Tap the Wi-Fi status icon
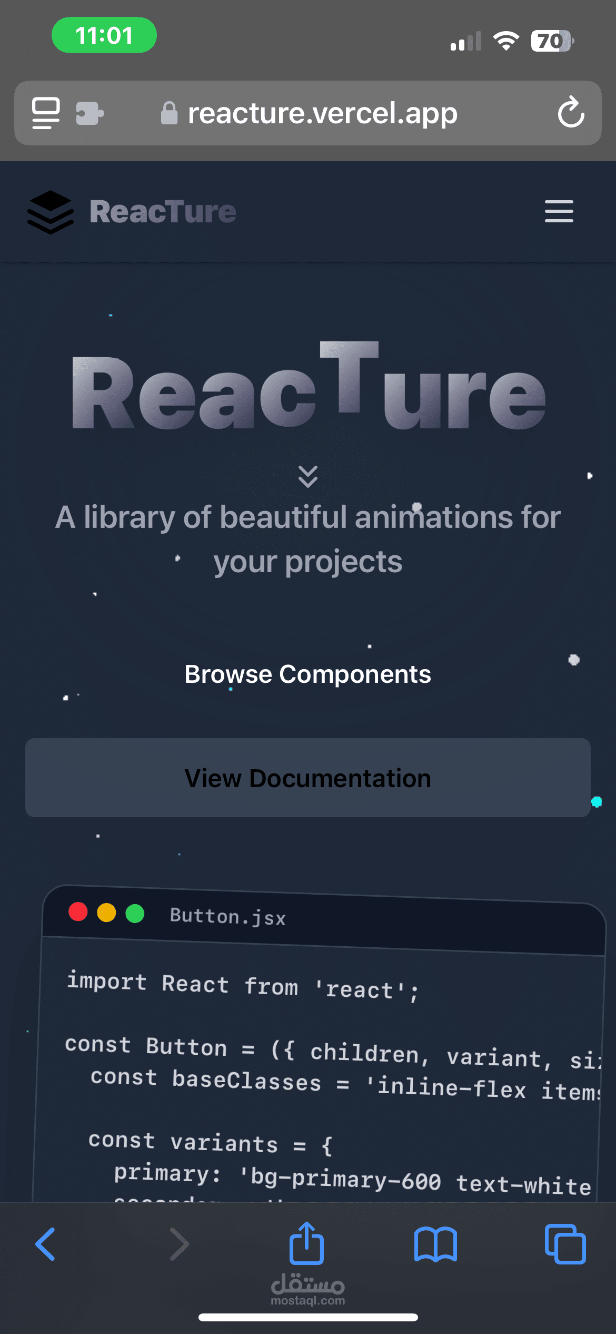Screen dimensions: 616x1334 [506, 41]
